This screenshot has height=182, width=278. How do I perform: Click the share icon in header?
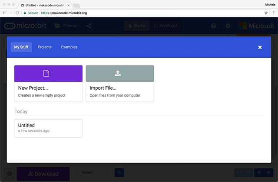click(89, 26)
